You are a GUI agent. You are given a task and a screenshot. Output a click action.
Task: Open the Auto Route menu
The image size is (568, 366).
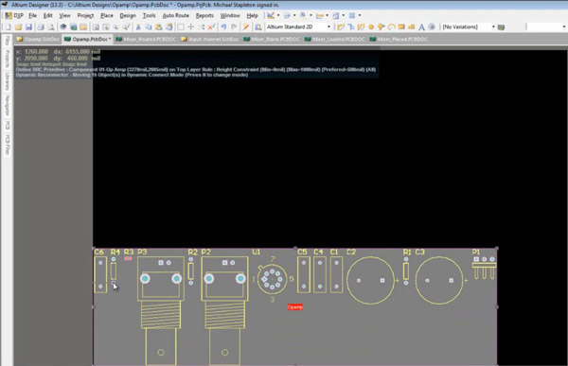(x=176, y=15)
